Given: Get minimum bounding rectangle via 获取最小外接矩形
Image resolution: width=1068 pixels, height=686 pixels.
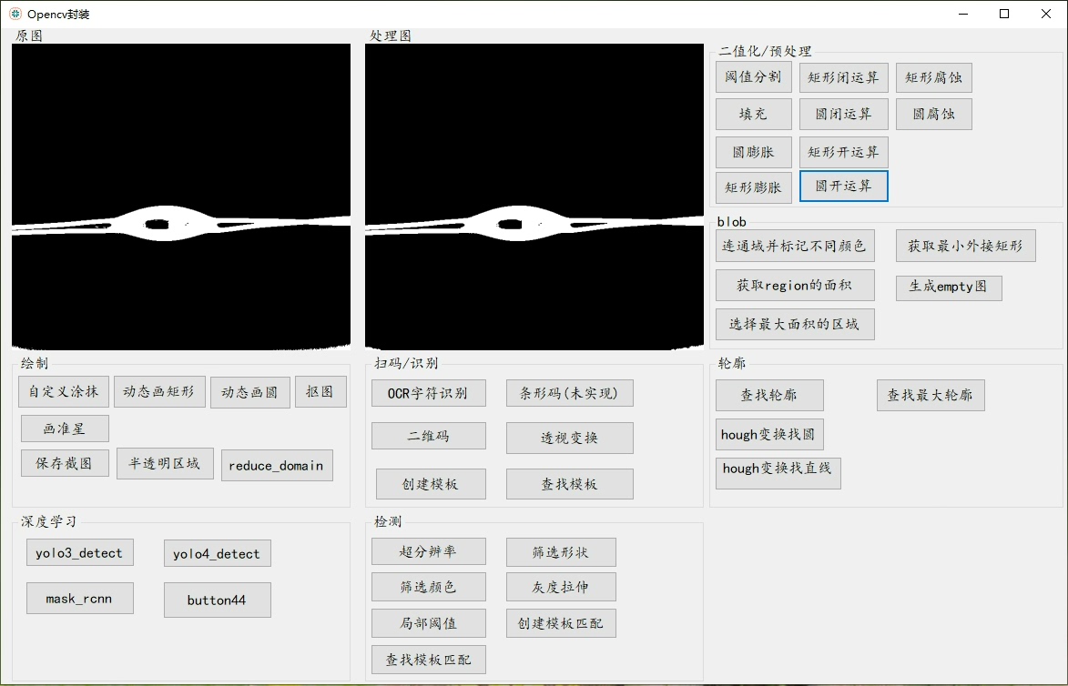Looking at the screenshot, I should 965,245.
